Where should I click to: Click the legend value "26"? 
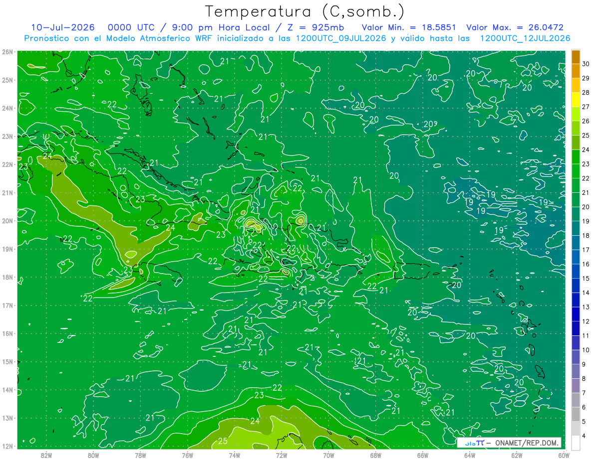click(586, 121)
